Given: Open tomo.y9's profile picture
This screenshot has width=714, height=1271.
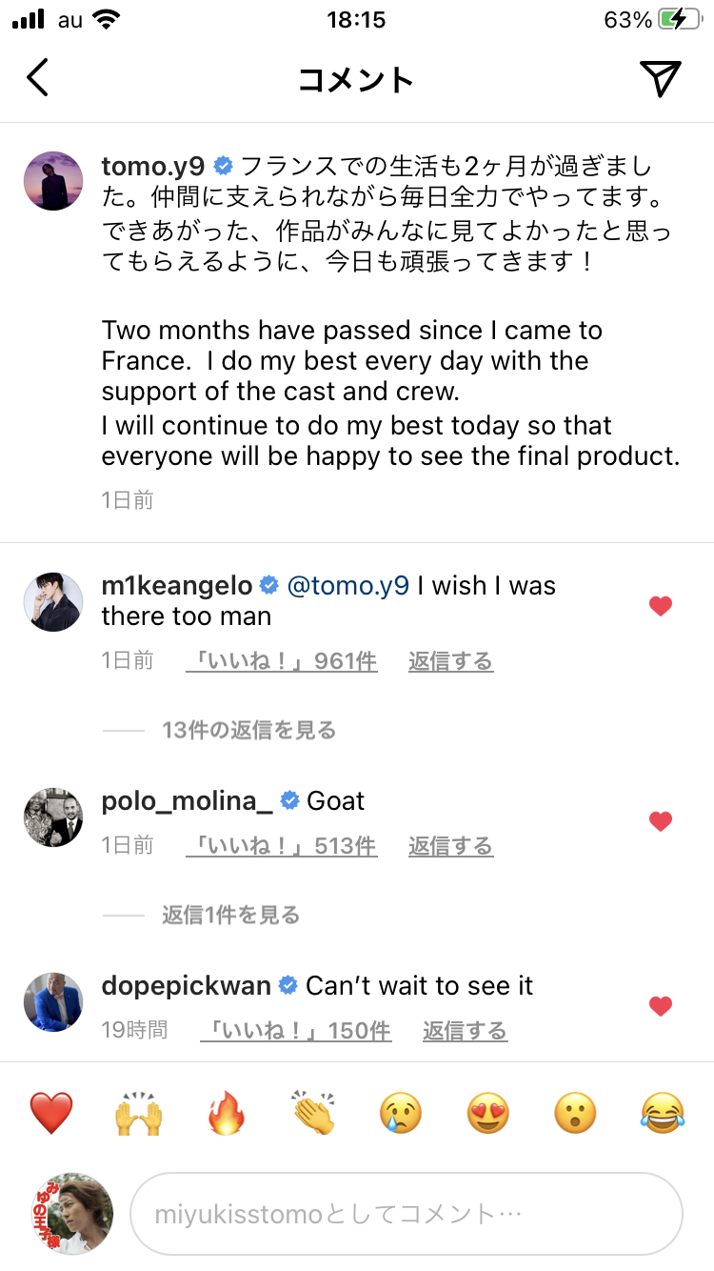Looking at the screenshot, I should tap(53, 180).
